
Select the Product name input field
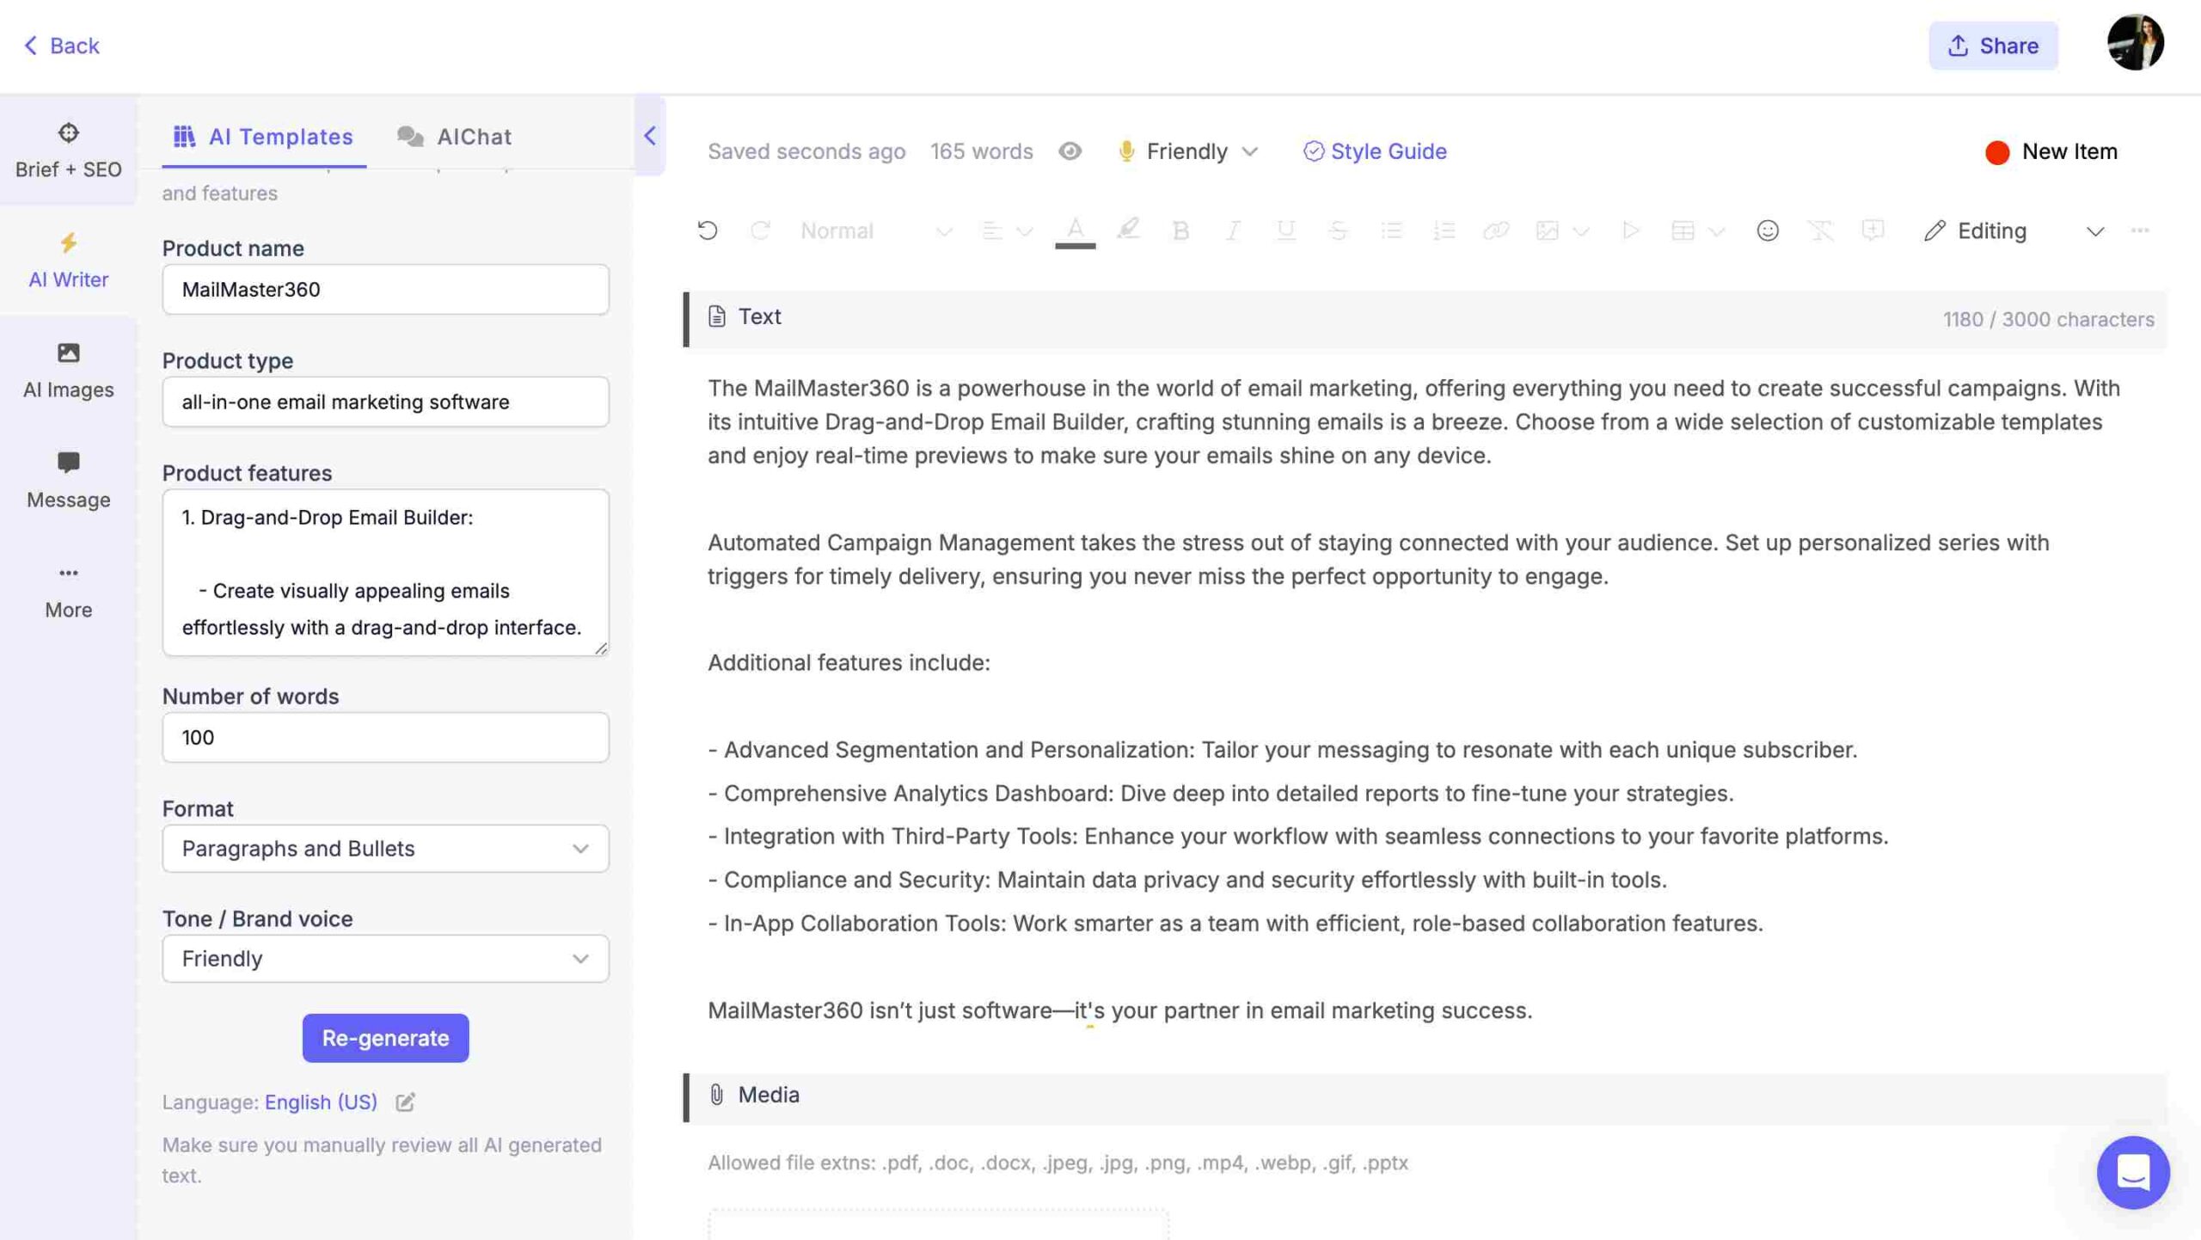[x=384, y=287]
